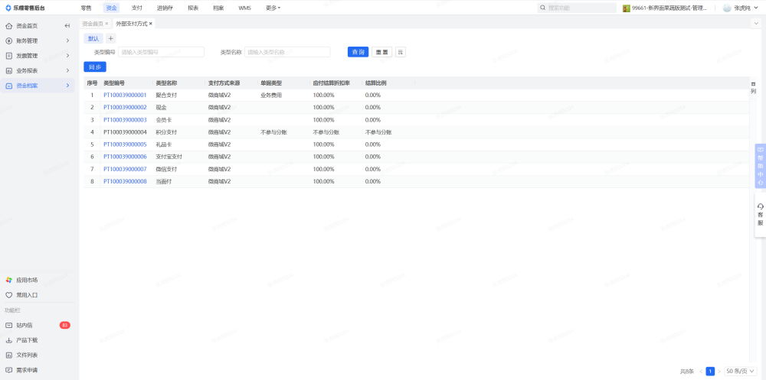
Task: Switch to the 资金首页 tab
Action: (92, 24)
